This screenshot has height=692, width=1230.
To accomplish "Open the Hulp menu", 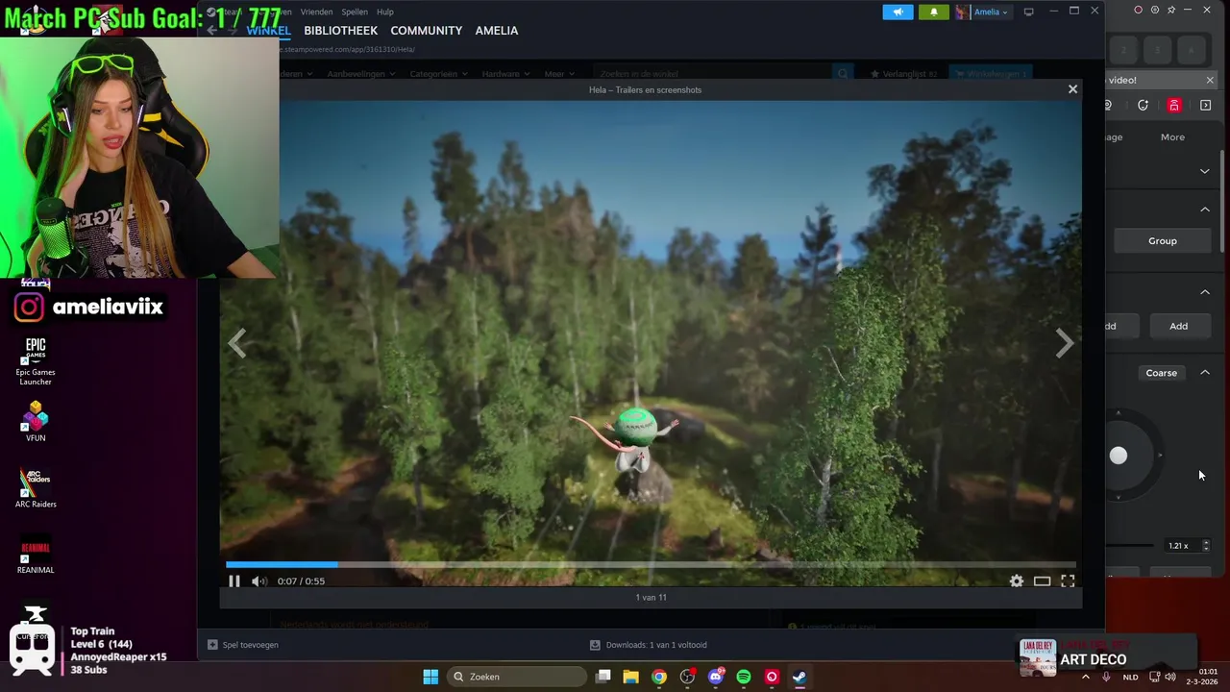I will [x=385, y=12].
